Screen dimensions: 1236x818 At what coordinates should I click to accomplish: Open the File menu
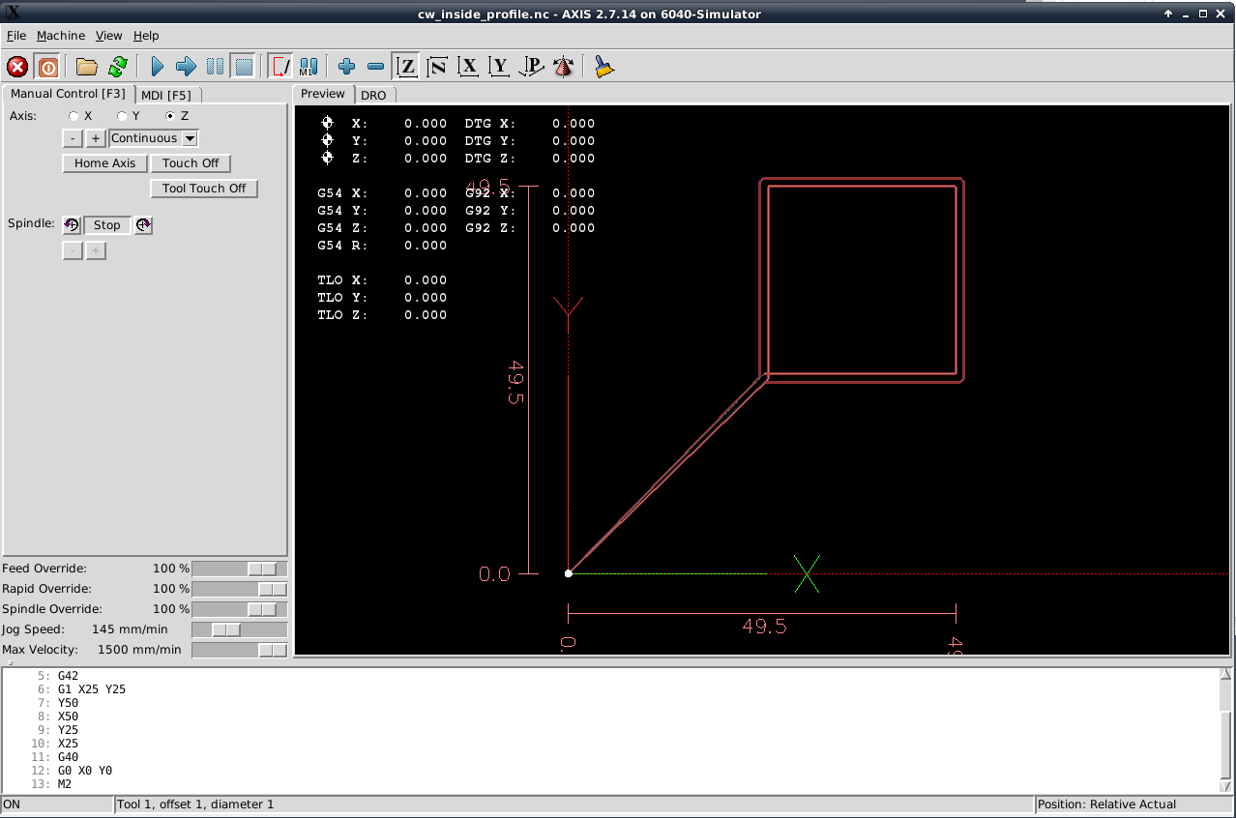click(16, 36)
